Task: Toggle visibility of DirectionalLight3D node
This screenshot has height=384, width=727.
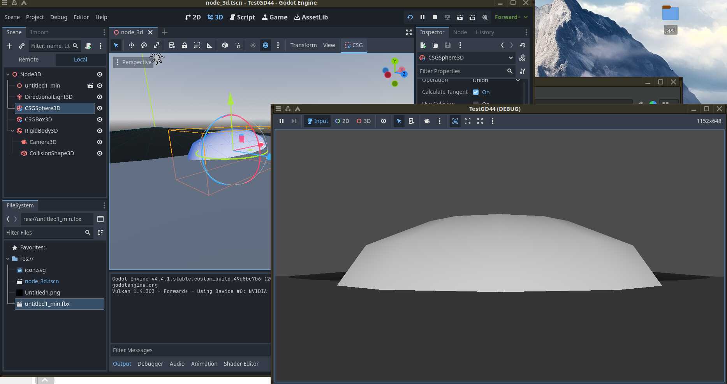Action: pos(100,97)
